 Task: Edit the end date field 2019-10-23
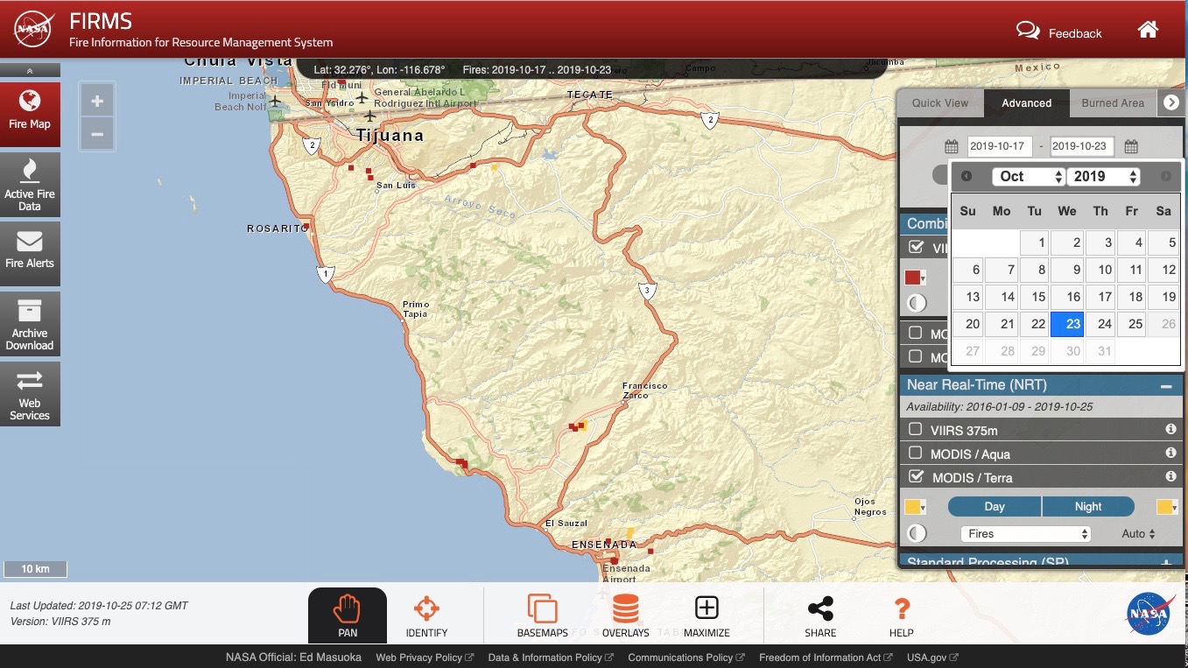coord(1082,146)
